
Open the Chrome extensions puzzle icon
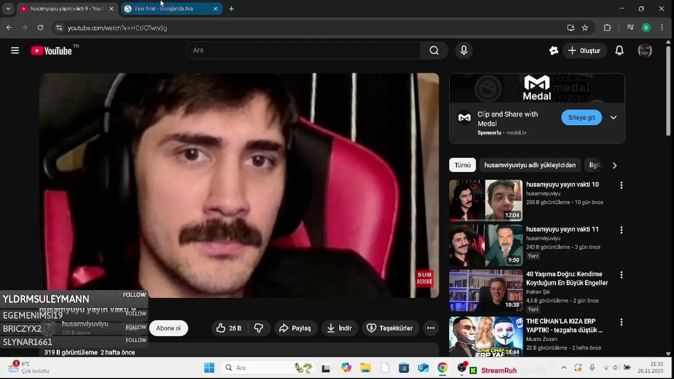[607, 27]
